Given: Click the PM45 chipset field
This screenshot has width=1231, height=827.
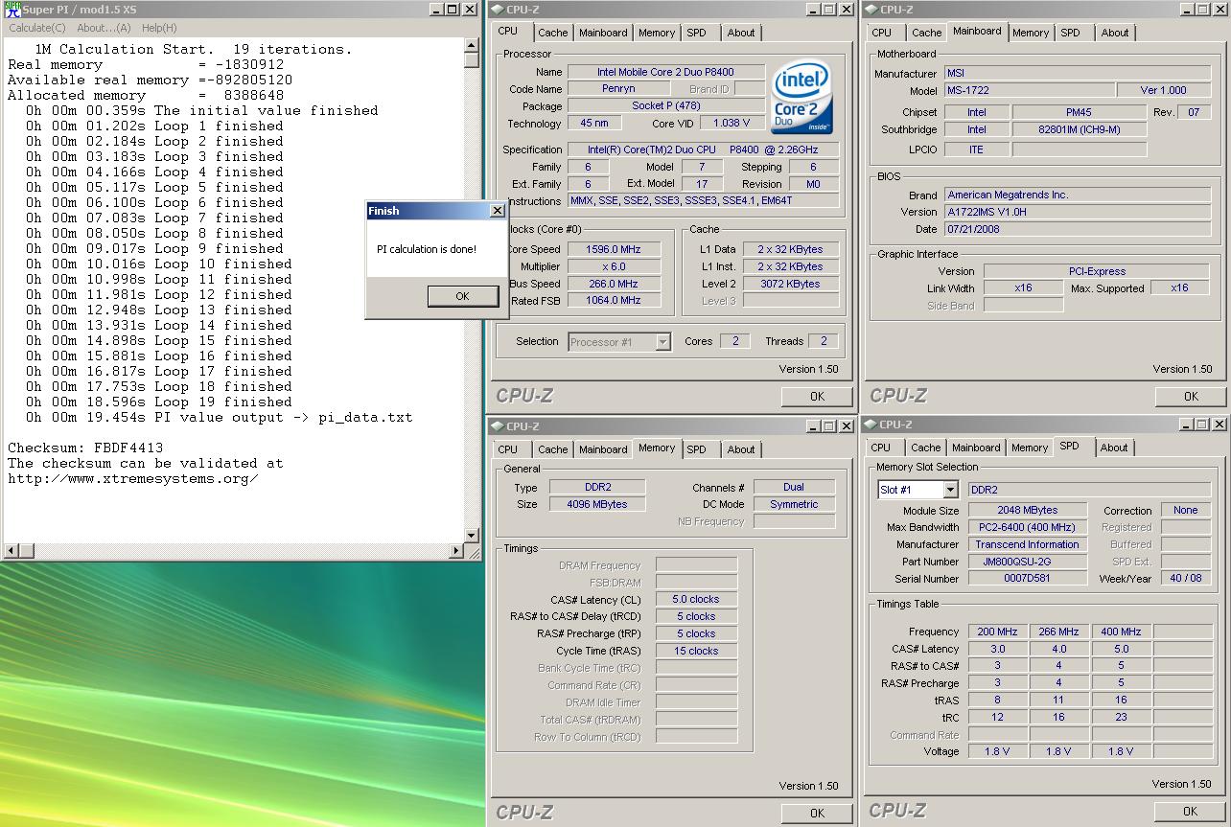Looking at the screenshot, I should [1079, 112].
